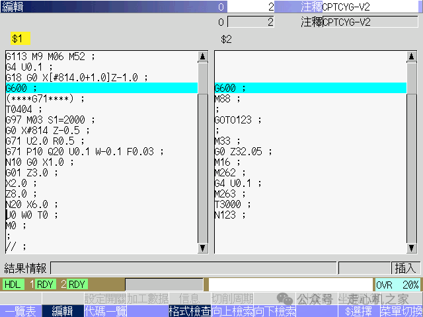
Task: Toggle the 插入 insert mode indicator
Action: [406, 268]
